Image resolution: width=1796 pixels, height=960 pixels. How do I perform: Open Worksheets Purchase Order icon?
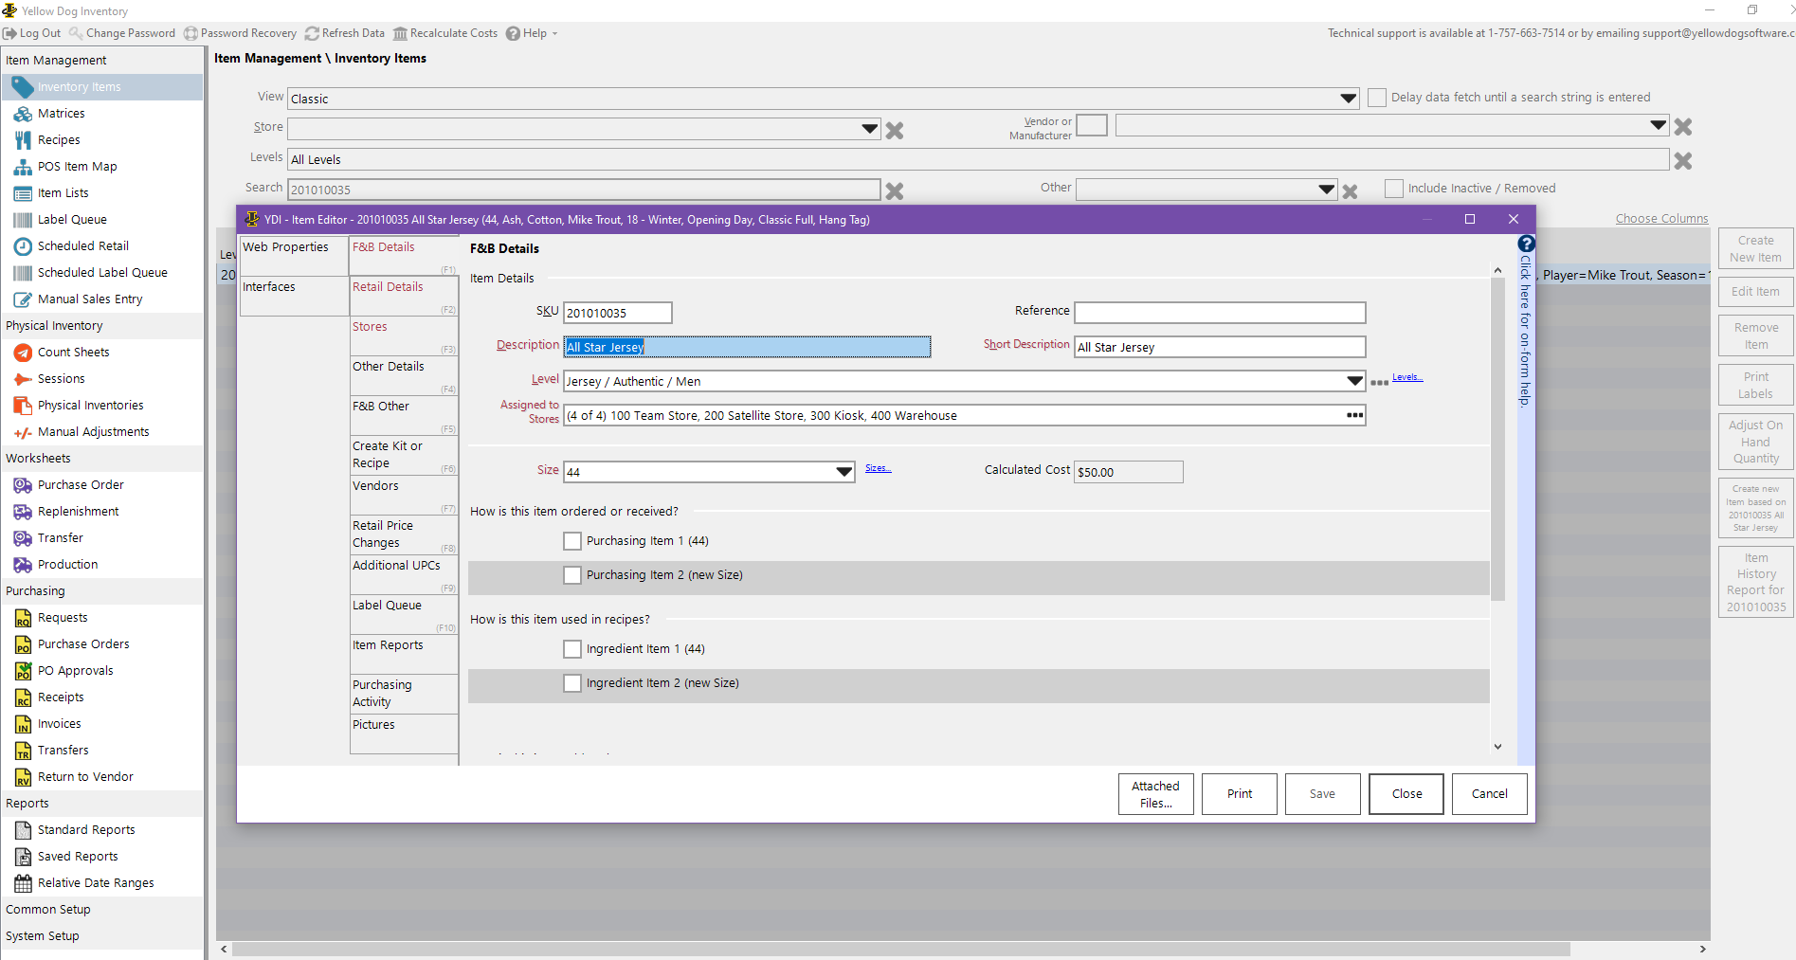pyautogui.click(x=23, y=484)
